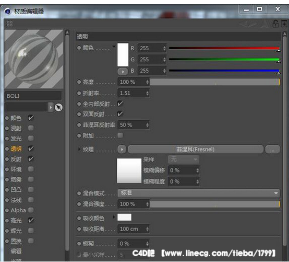Select the 凹凸 channel in sidebar

(x=16, y=190)
